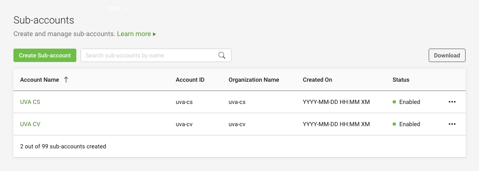This screenshot has height=171, width=479.
Task: Click the Create Sub-account button
Action: click(x=45, y=56)
